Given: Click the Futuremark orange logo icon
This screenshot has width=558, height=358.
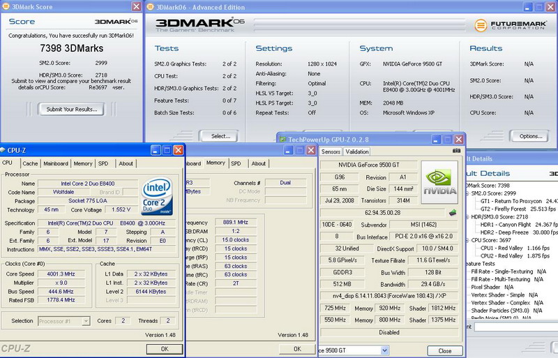Looking at the screenshot, I should [x=481, y=25].
